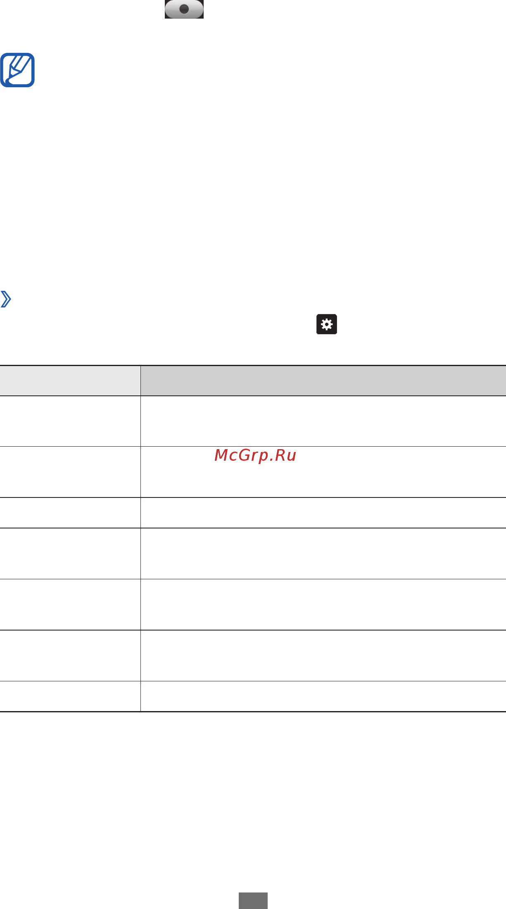This screenshot has height=909, width=506.
Task: Click the first row's left table cell
Action: click(70, 421)
